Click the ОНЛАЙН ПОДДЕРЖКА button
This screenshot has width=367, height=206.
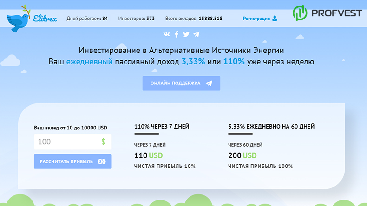click(x=181, y=83)
